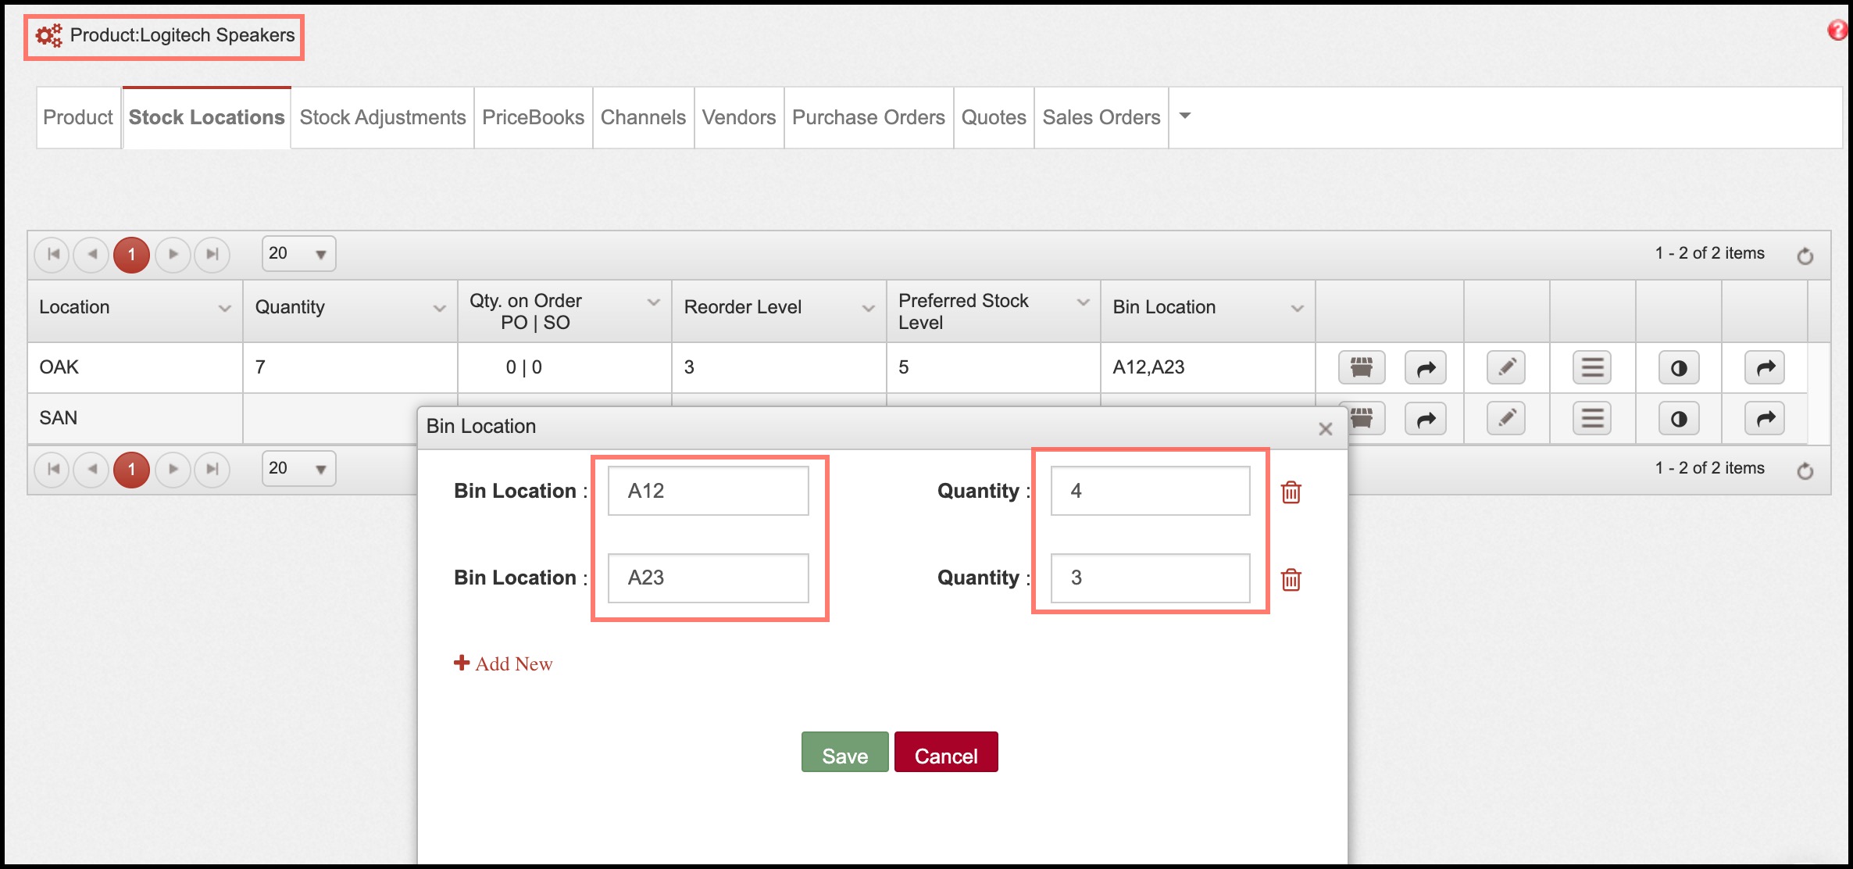Click the pencil edit icon in OAK row
Image resolution: width=1853 pixels, height=869 pixels.
point(1506,367)
